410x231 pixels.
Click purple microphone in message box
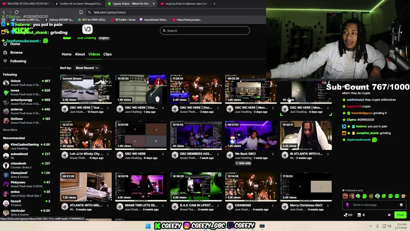pos(348,205)
